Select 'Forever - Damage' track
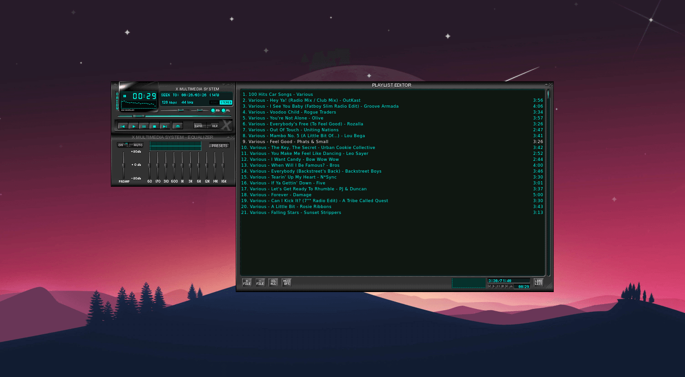Viewport: 685px width, 377px height. click(x=392, y=195)
